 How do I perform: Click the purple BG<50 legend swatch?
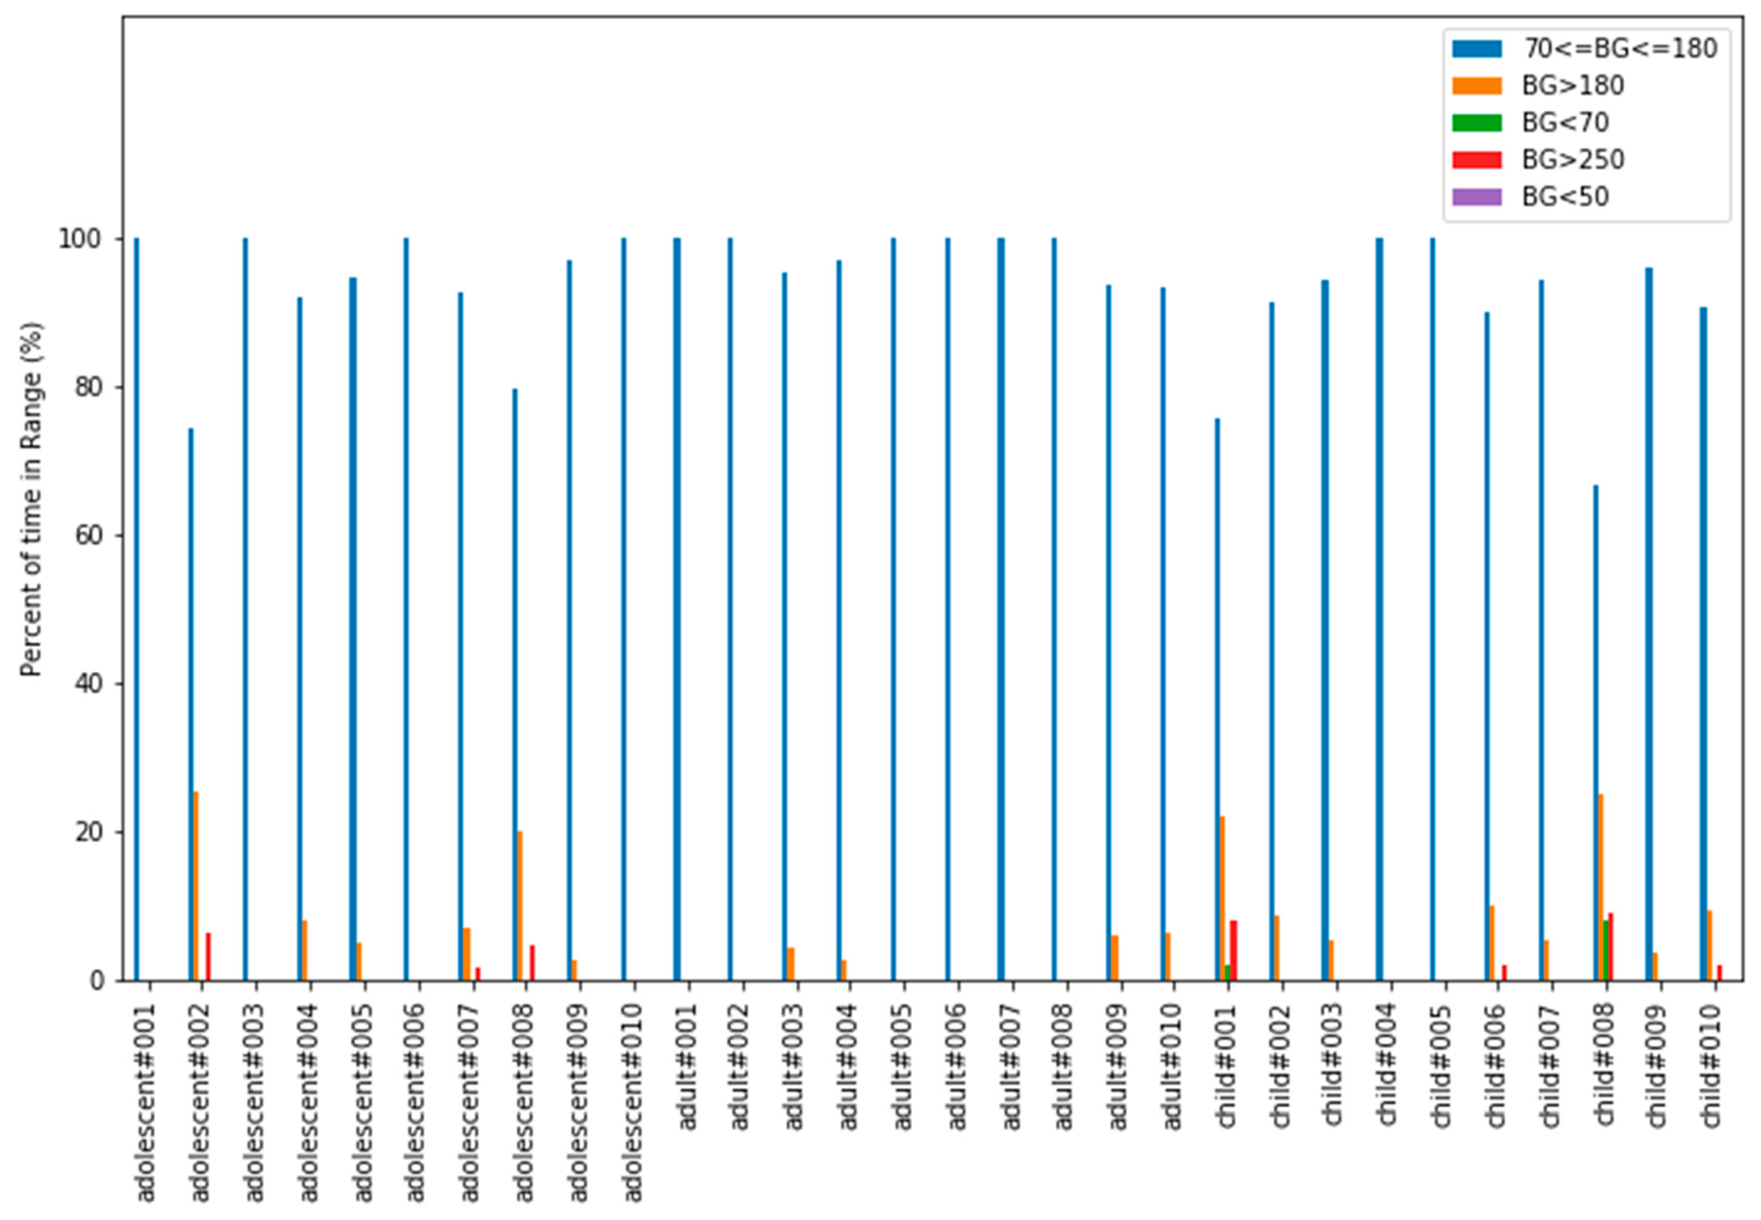coord(1477,197)
